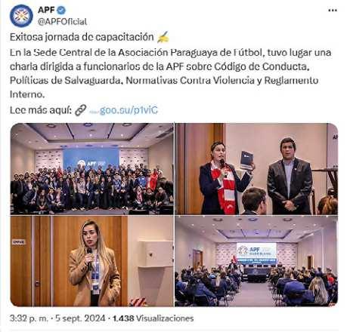Click the chain link emoji icon

point(81,110)
